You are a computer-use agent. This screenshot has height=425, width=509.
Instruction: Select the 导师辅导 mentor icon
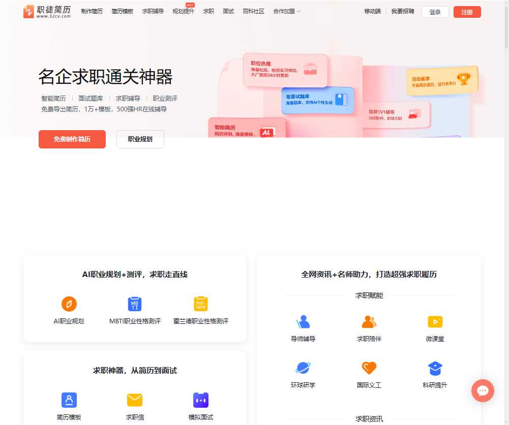pos(303,320)
